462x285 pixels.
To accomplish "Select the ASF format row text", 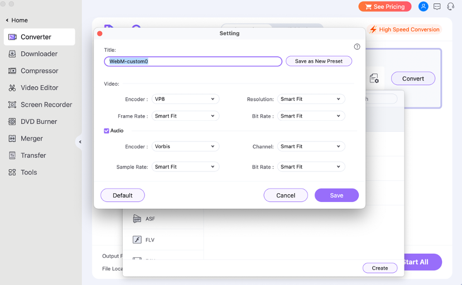I will point(150,219).
